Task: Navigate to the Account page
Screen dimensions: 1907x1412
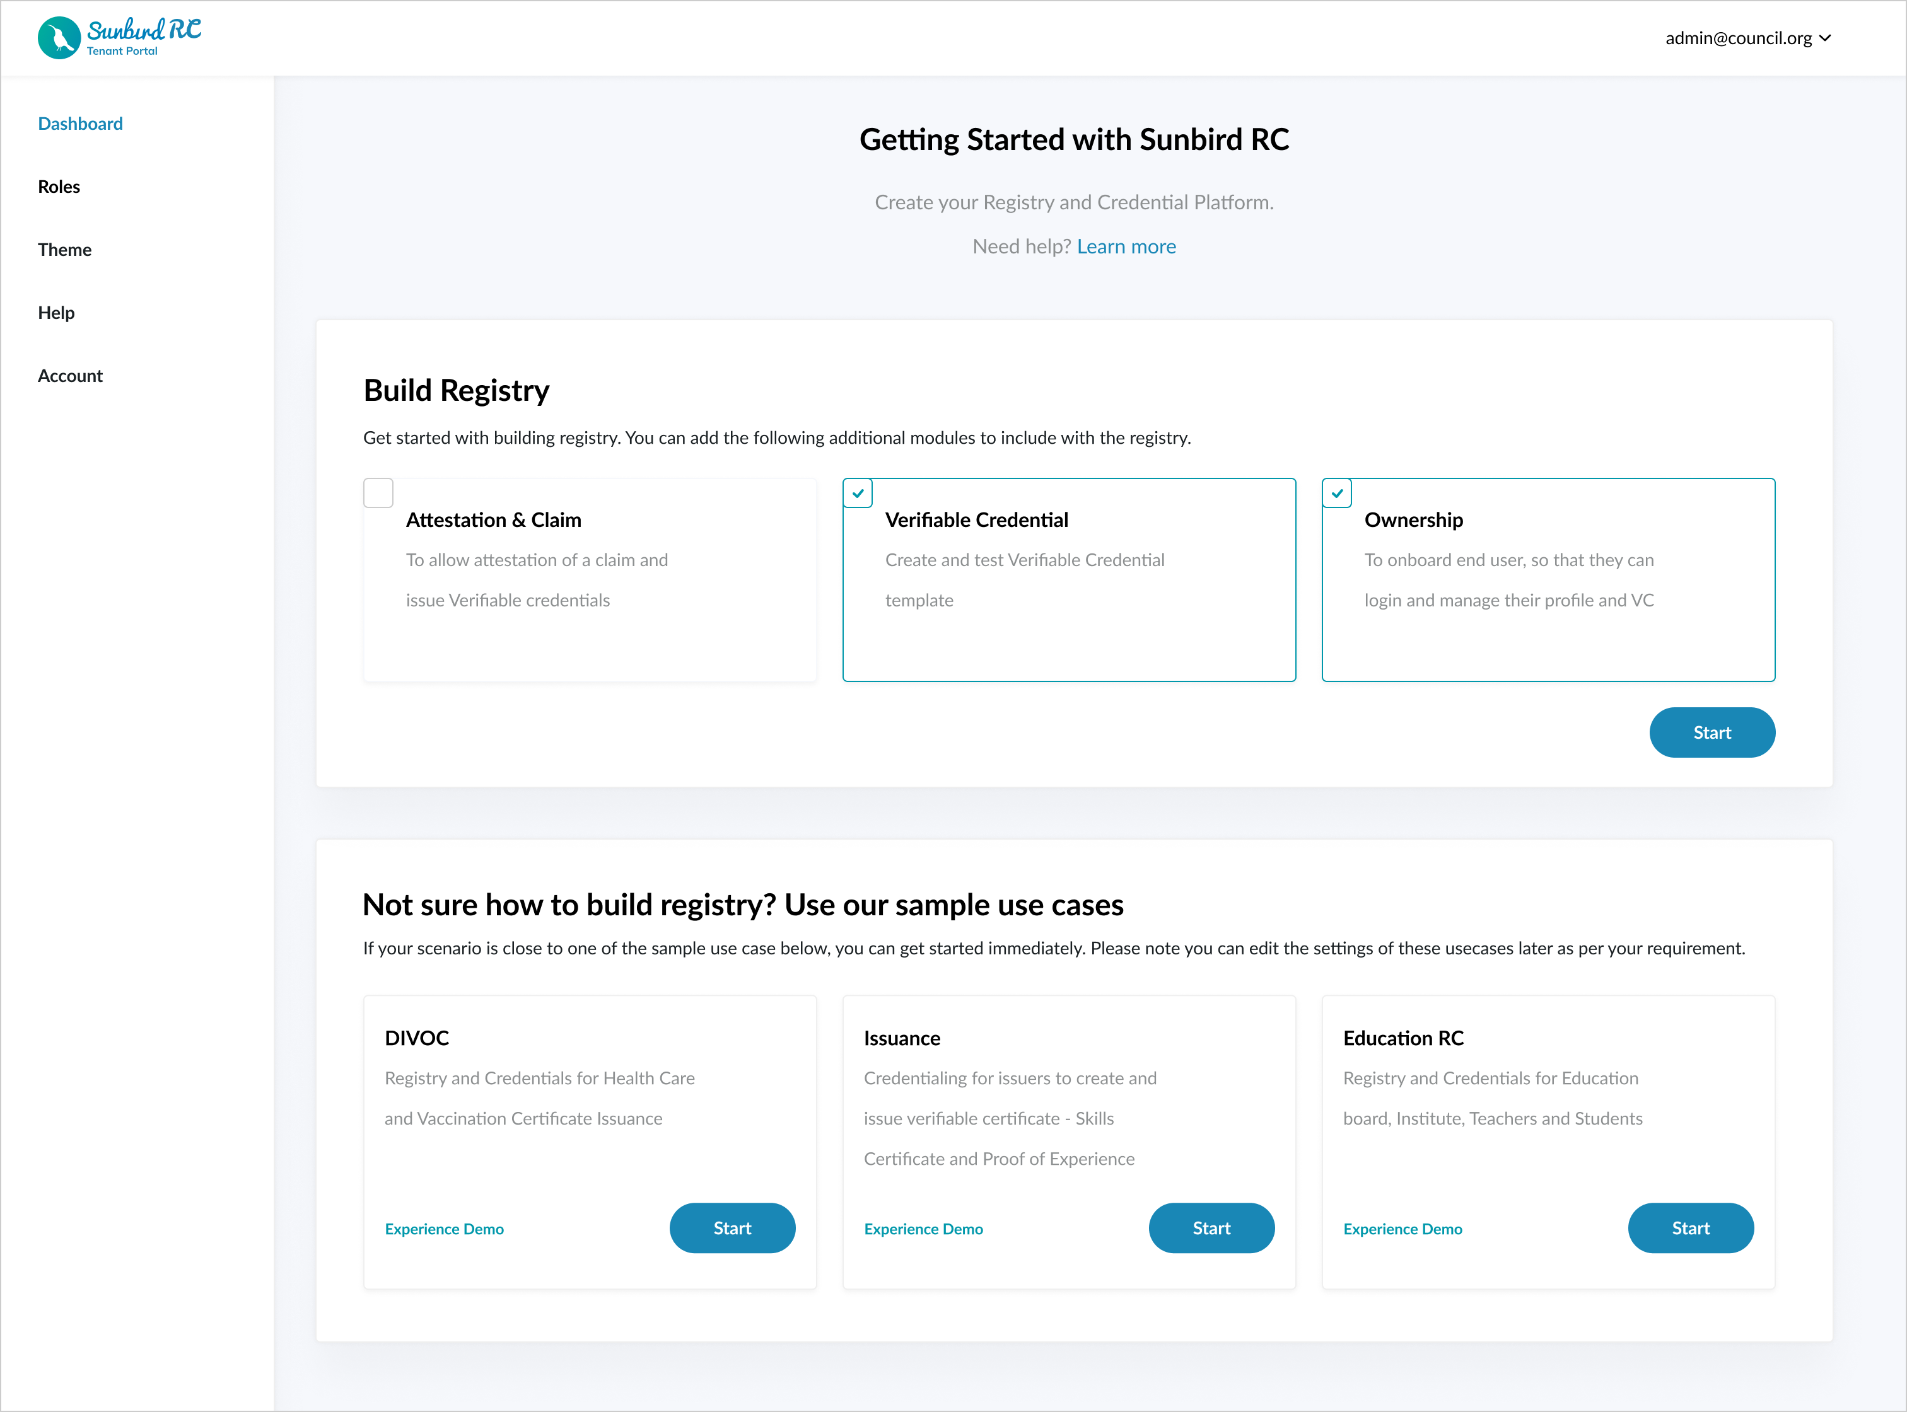Action: click(x=70, y=376)
